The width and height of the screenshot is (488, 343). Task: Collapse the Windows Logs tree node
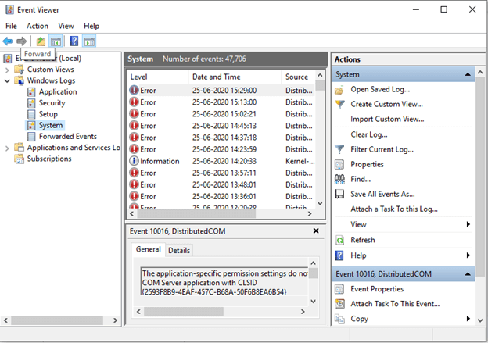coord(7,80)
